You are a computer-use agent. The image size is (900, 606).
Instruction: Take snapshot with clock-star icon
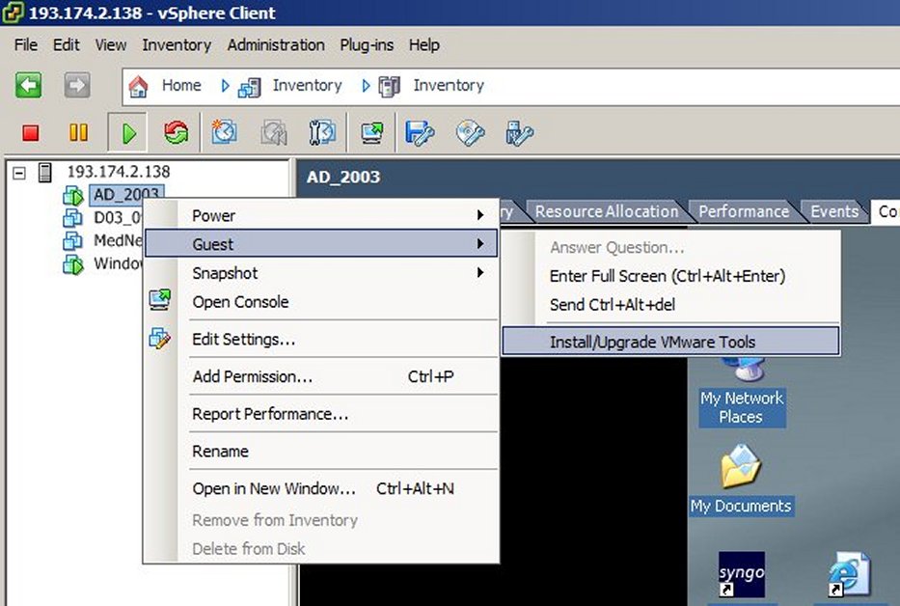pyautogui.click(x=224, y=132)
